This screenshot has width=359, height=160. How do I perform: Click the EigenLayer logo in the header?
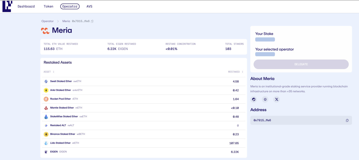point(7,6)
